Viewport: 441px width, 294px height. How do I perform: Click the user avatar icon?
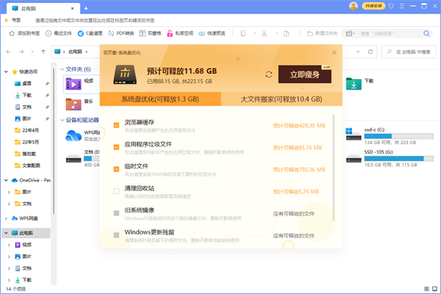point(354,6)
